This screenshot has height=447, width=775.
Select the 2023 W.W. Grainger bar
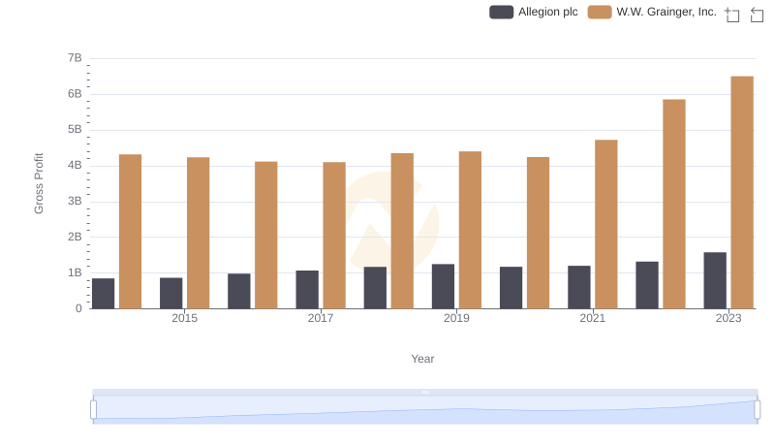coord(742,192)
